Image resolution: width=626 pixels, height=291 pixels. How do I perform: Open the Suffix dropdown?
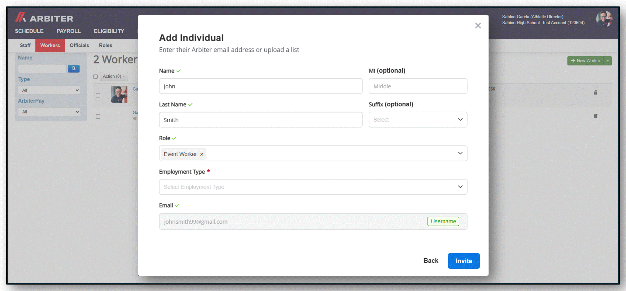(418, 120)
